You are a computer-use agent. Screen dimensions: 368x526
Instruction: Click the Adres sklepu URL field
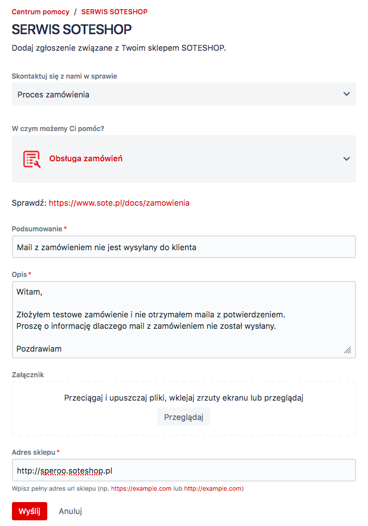[x=184, y=470]
